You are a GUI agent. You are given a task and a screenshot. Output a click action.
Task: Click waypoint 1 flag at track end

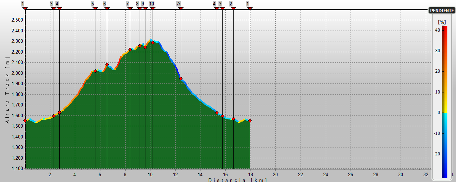point(248,4)
